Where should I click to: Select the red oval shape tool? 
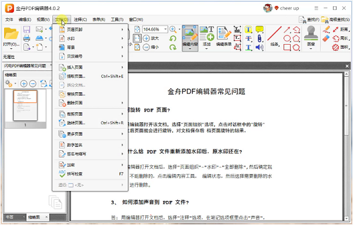[x=287, y=38]
